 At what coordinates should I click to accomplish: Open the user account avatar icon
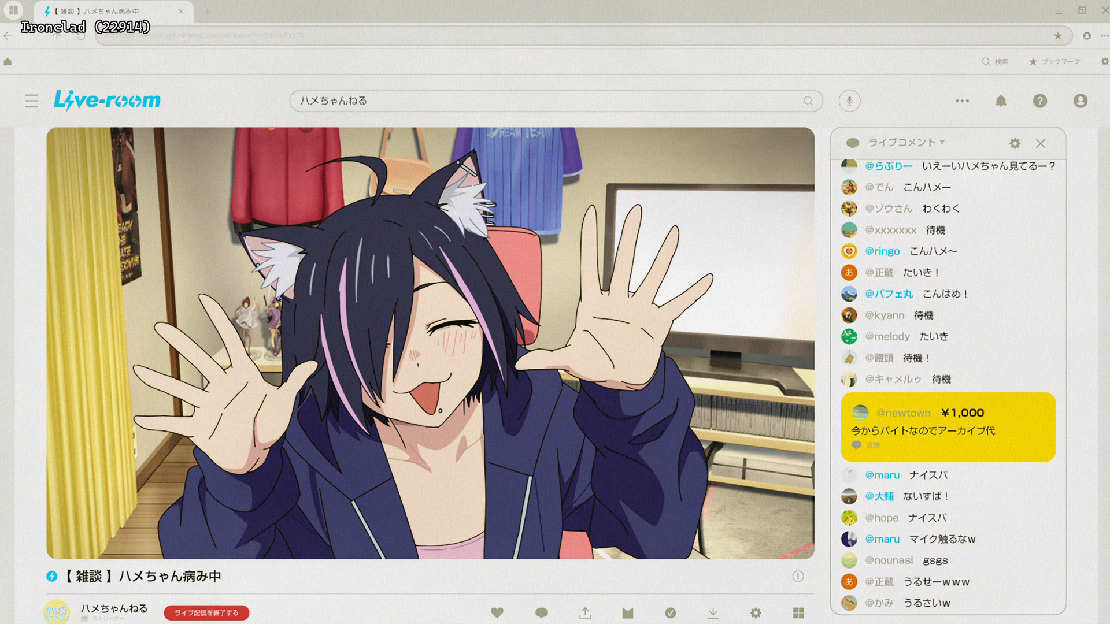click(x=1080, y=101)
